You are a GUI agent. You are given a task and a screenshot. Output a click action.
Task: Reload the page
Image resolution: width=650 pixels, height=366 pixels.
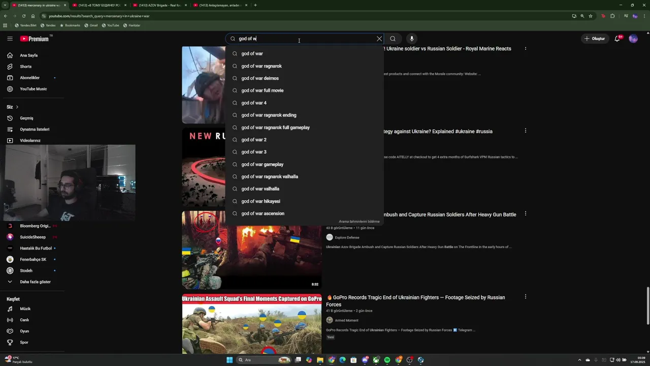[23, 16]
